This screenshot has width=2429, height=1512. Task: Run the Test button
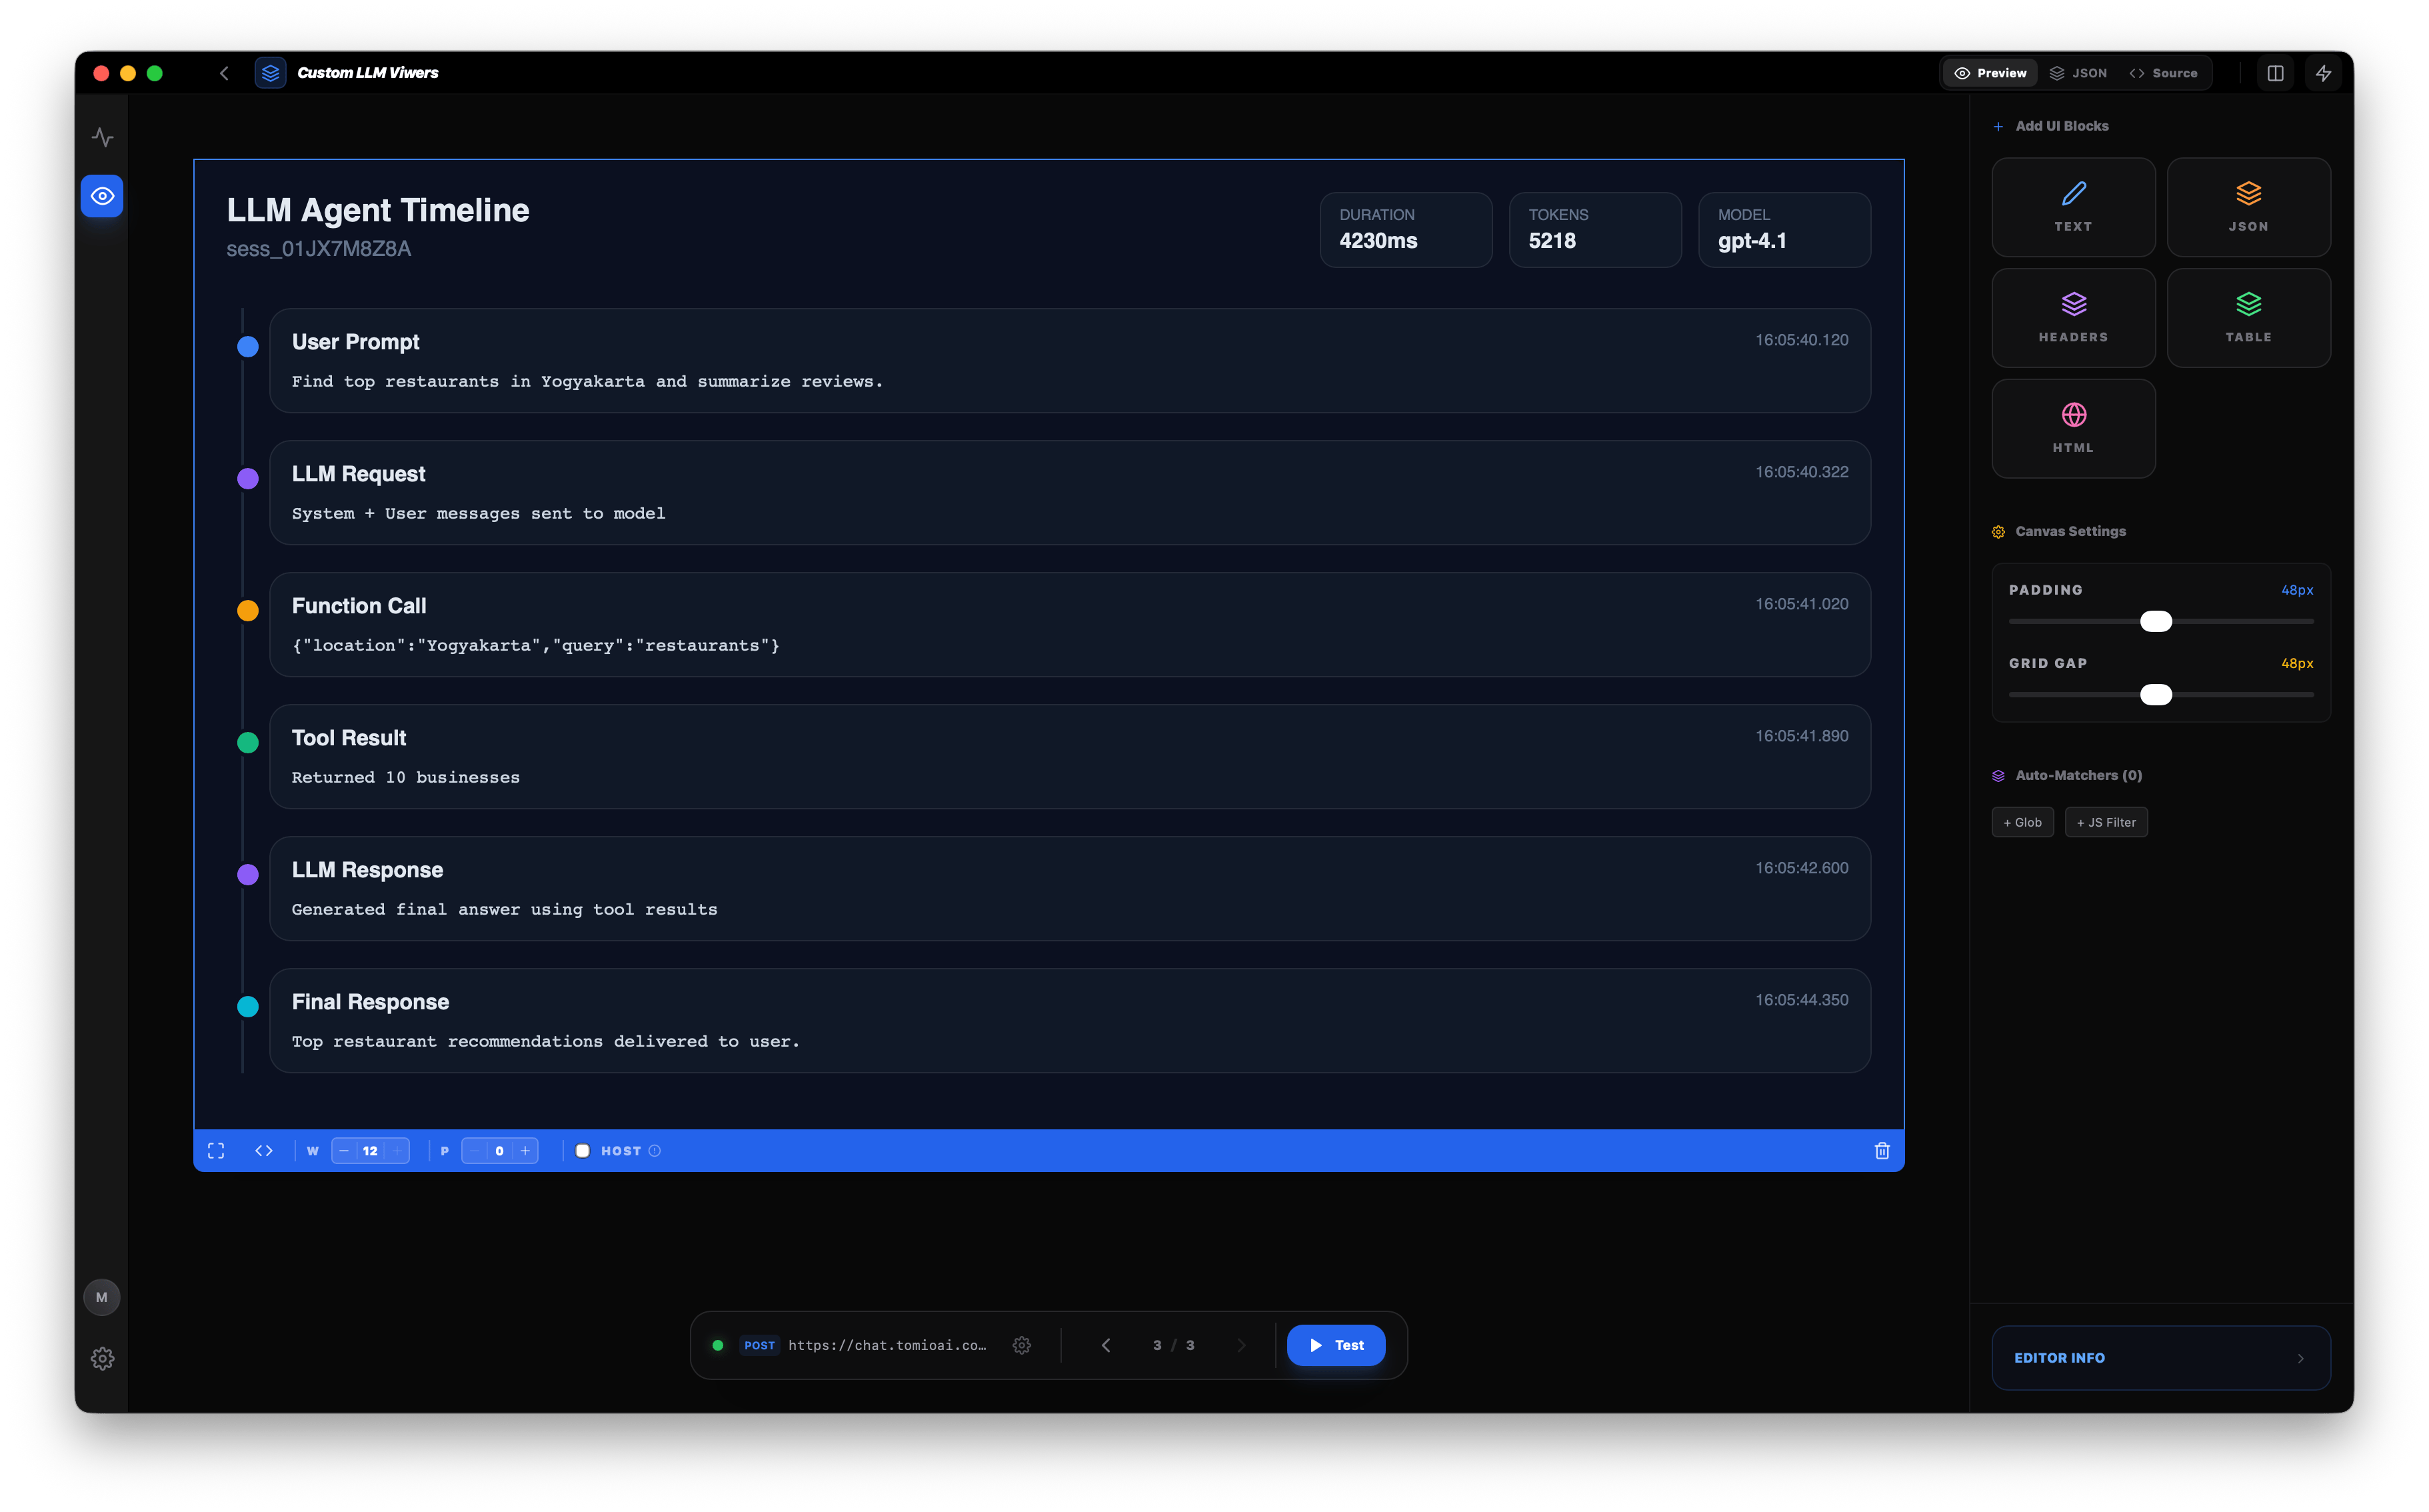[1335, 1345]
